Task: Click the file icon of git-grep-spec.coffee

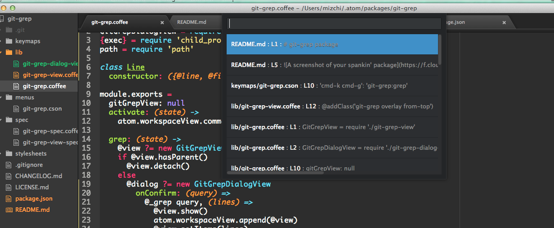Action: point(17,131)
